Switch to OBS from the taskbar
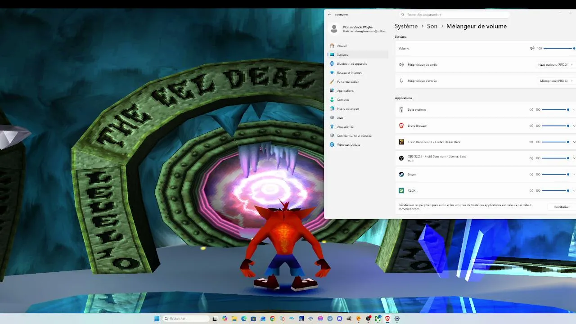Viewport: 576px width, 324px height. 369,319
